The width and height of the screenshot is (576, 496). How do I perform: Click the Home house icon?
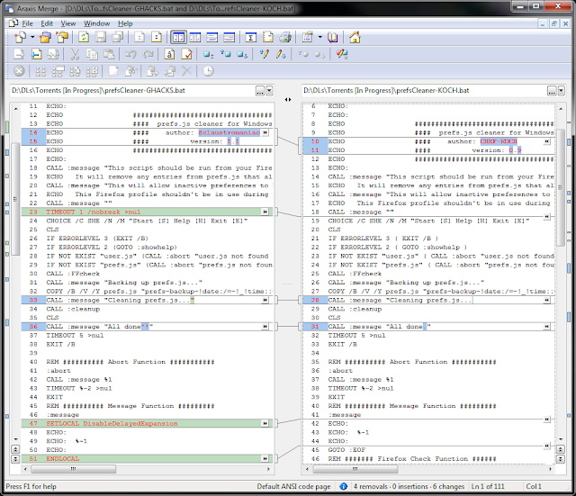click(x=355, y=37)
